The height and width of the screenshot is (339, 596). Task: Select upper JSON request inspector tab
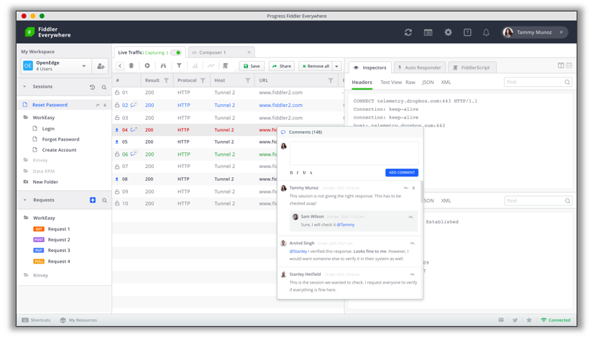[x=428, y=83]
